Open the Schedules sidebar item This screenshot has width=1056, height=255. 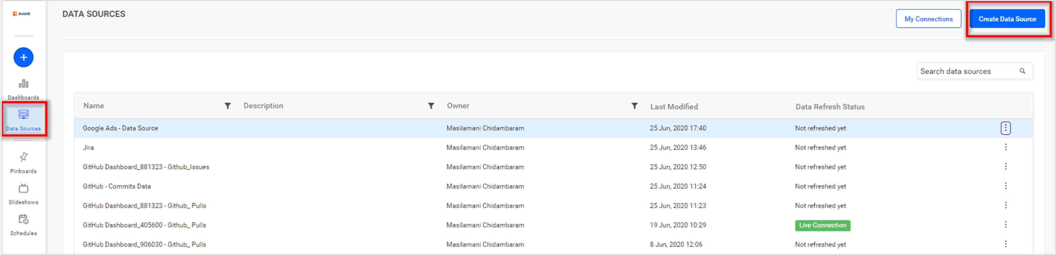point(23,224)
